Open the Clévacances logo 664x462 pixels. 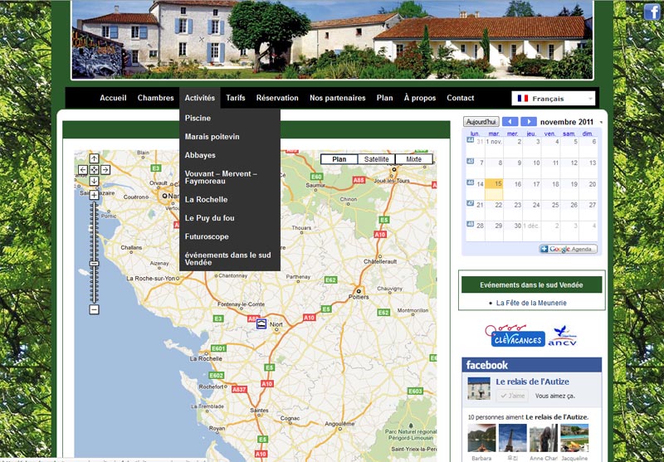515,337
